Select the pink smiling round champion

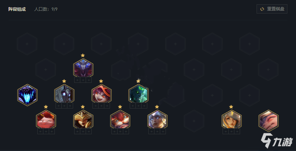point(46,119)
